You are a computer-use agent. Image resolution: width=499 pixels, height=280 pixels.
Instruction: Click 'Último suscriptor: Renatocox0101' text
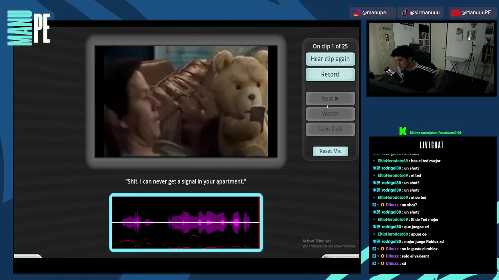(x=435, y=133)
